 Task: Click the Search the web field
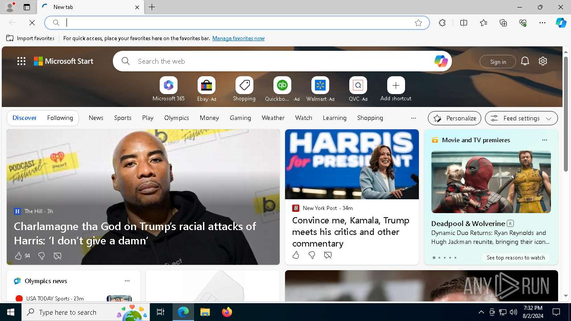(282, 61)
